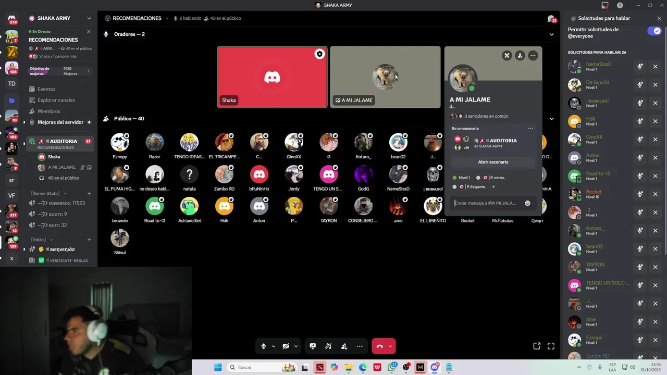The width and height of the screenshot is (667, 375).
Task: Close the Solicitudes para hablar panel
Action: tap(659, 18)
